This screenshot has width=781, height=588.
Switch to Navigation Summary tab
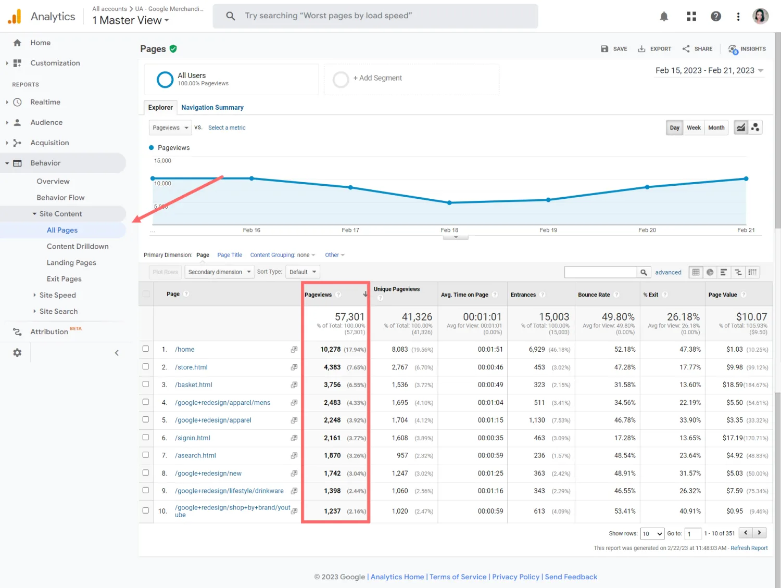212,108
